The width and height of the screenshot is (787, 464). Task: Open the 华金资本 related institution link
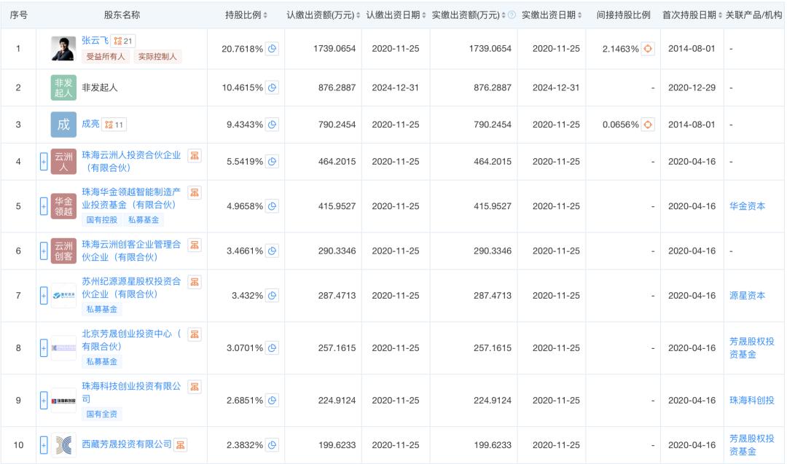click(748, 205)
